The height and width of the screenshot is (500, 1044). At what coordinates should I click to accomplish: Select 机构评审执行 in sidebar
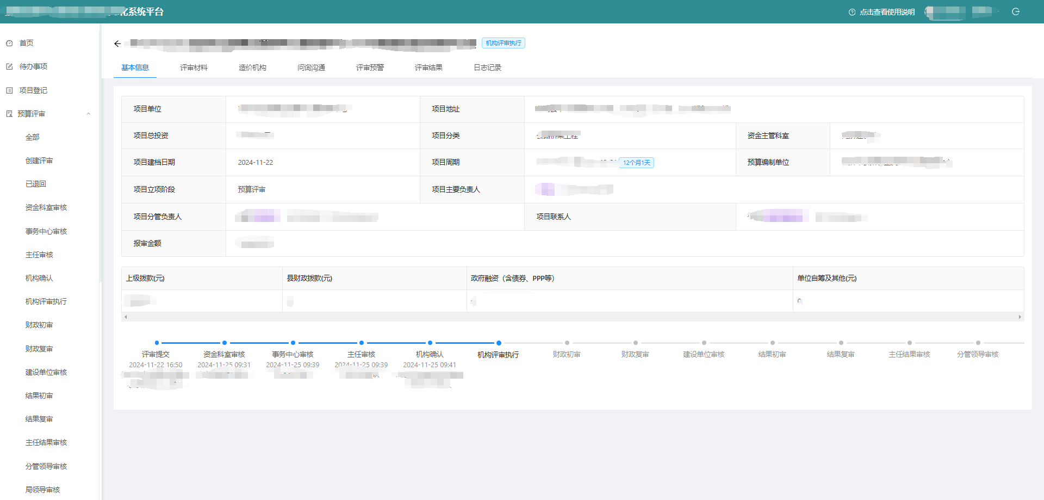point(46,301)
